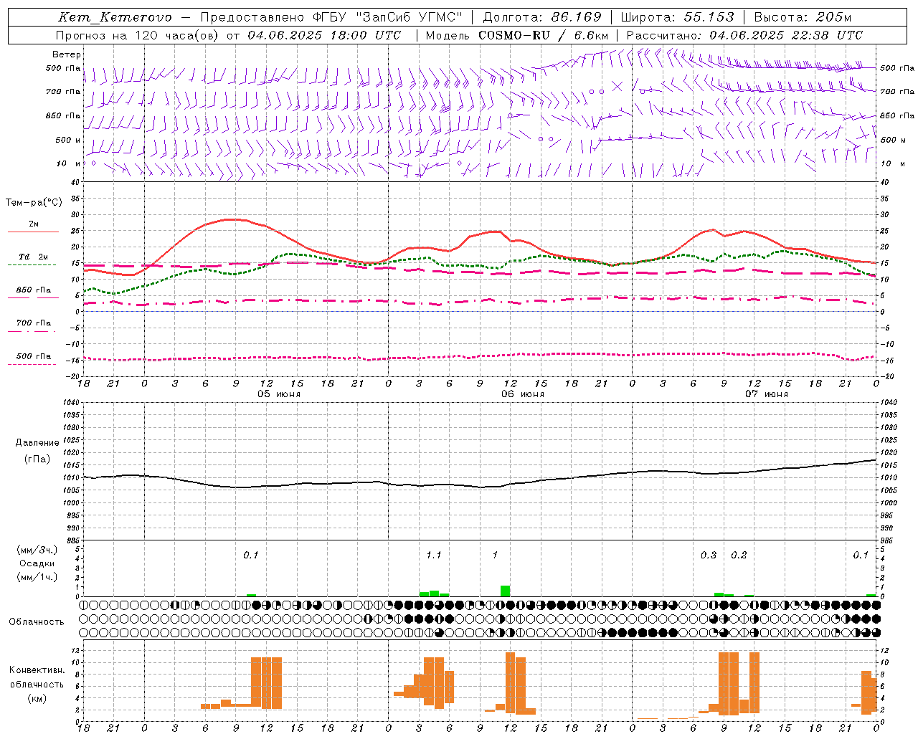Click the '07 июня' date label
The width and height of the screenshot is (918, 734).
(x=766, y=394)
